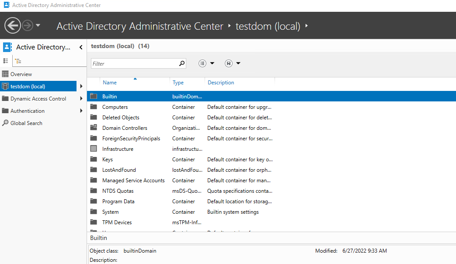Expand the Authentication submenu arrow
This screenshot has height=264, width=456.
tap(81, 111)
